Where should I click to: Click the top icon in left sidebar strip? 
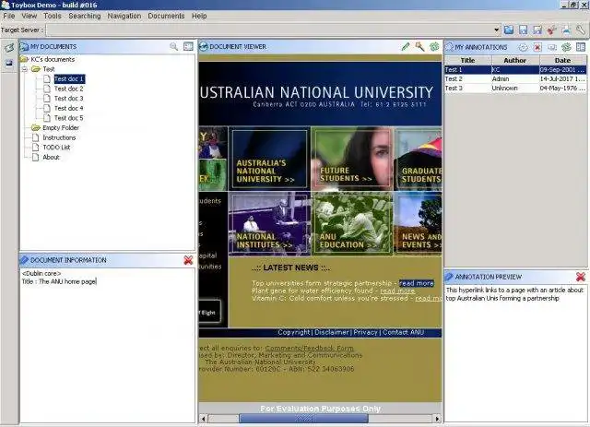(9, 48)
